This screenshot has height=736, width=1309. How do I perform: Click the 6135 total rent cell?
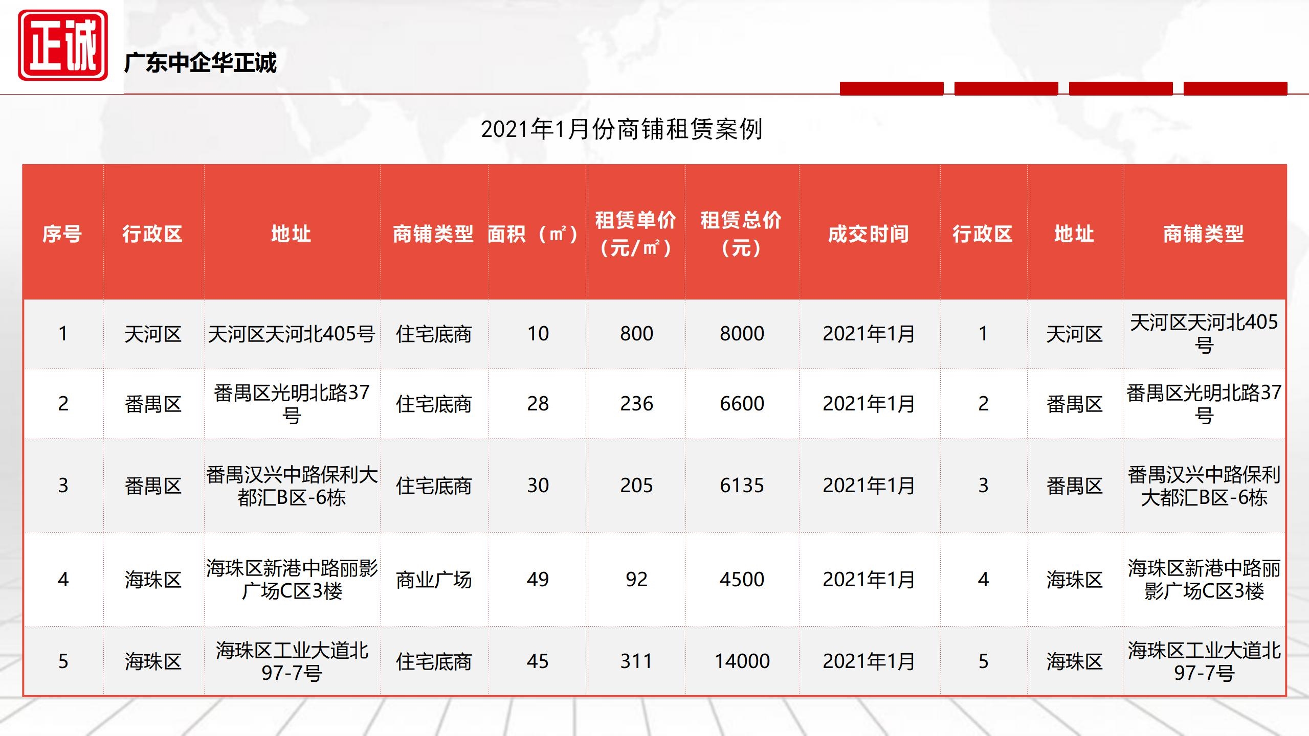(742, 486)
